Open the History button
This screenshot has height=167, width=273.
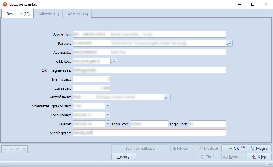[x=124, y=157]
